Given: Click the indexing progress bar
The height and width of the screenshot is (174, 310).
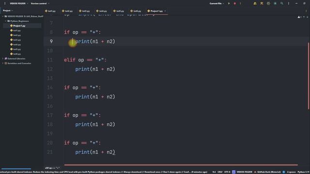Looking at the screenshot, I should tap(16, 169).
